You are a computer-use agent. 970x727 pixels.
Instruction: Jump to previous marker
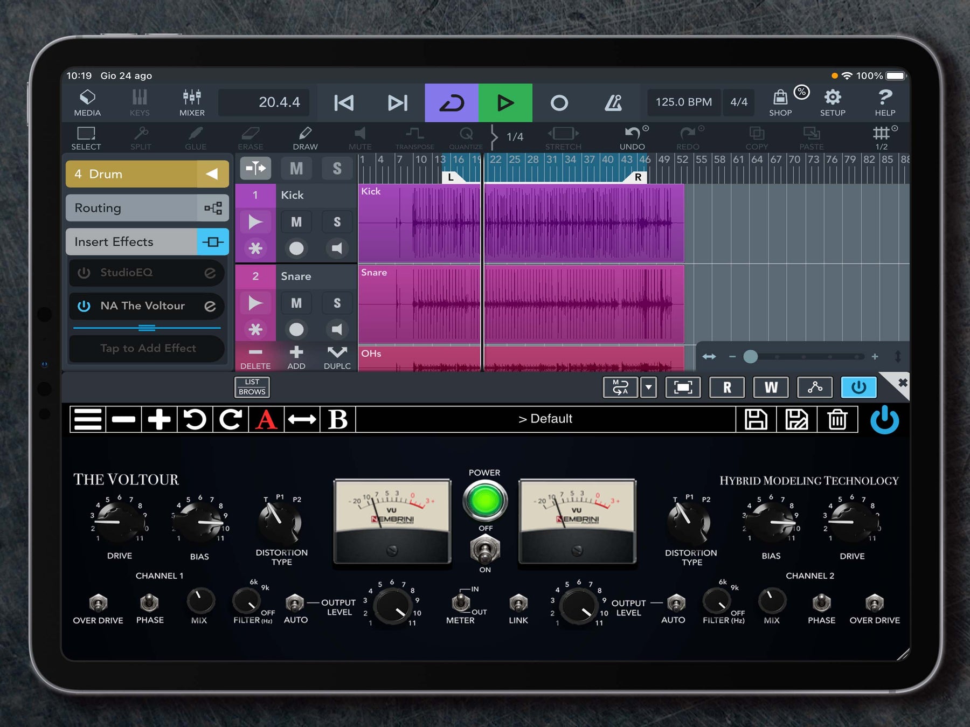[x=344, y=102]
